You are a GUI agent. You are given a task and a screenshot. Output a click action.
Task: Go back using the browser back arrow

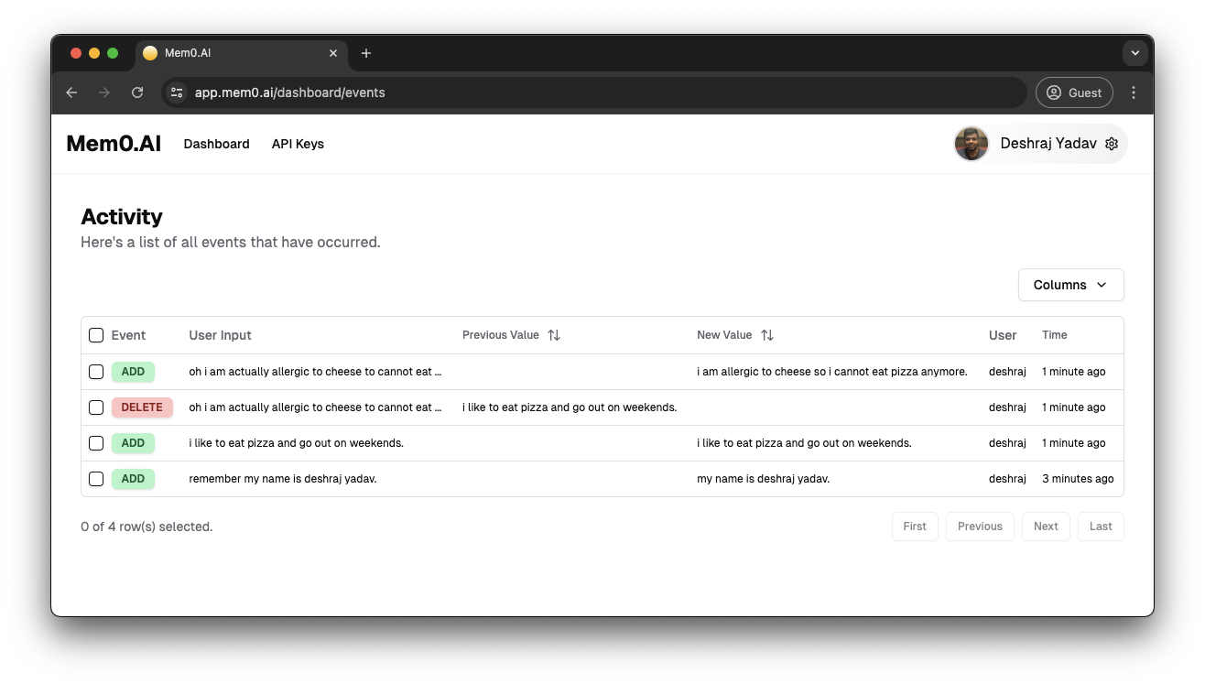[x=71, y=92]
